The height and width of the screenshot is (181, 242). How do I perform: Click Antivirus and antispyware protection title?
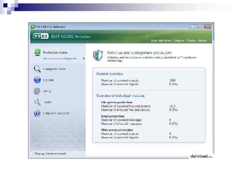[x=139, y=53]
